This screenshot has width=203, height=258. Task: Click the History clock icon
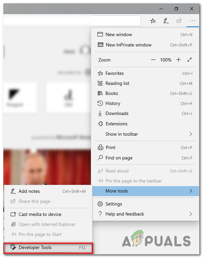pos(100,103)
